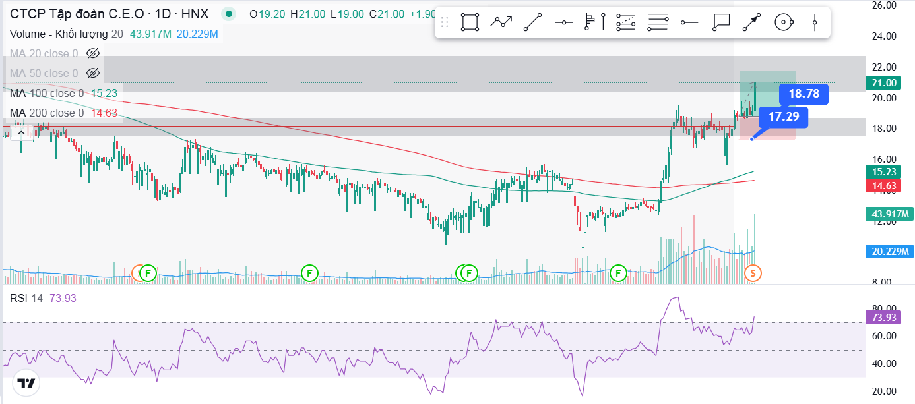Click the blue 20.229M volume average label
Screen dimensions: 915x404
click(888, 251)
